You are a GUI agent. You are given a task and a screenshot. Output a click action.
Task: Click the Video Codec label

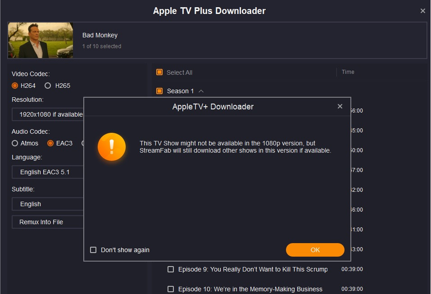31,74
